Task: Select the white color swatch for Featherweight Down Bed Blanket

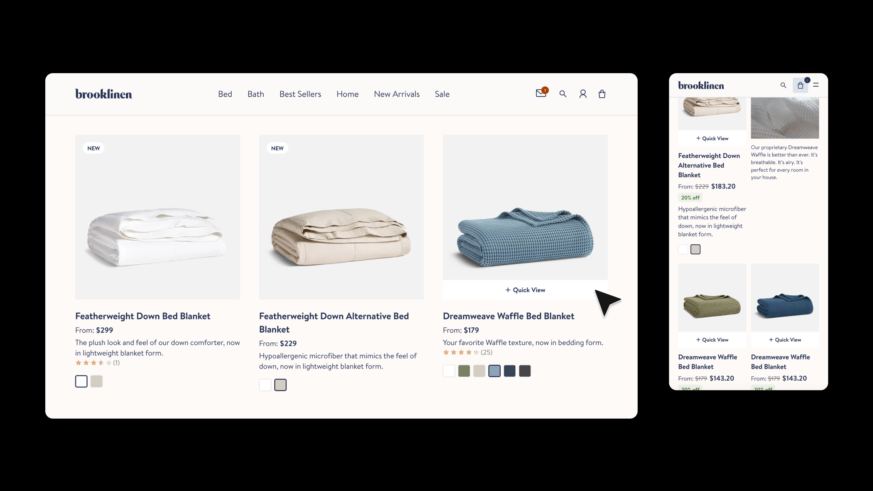Action: pos(81,381)
